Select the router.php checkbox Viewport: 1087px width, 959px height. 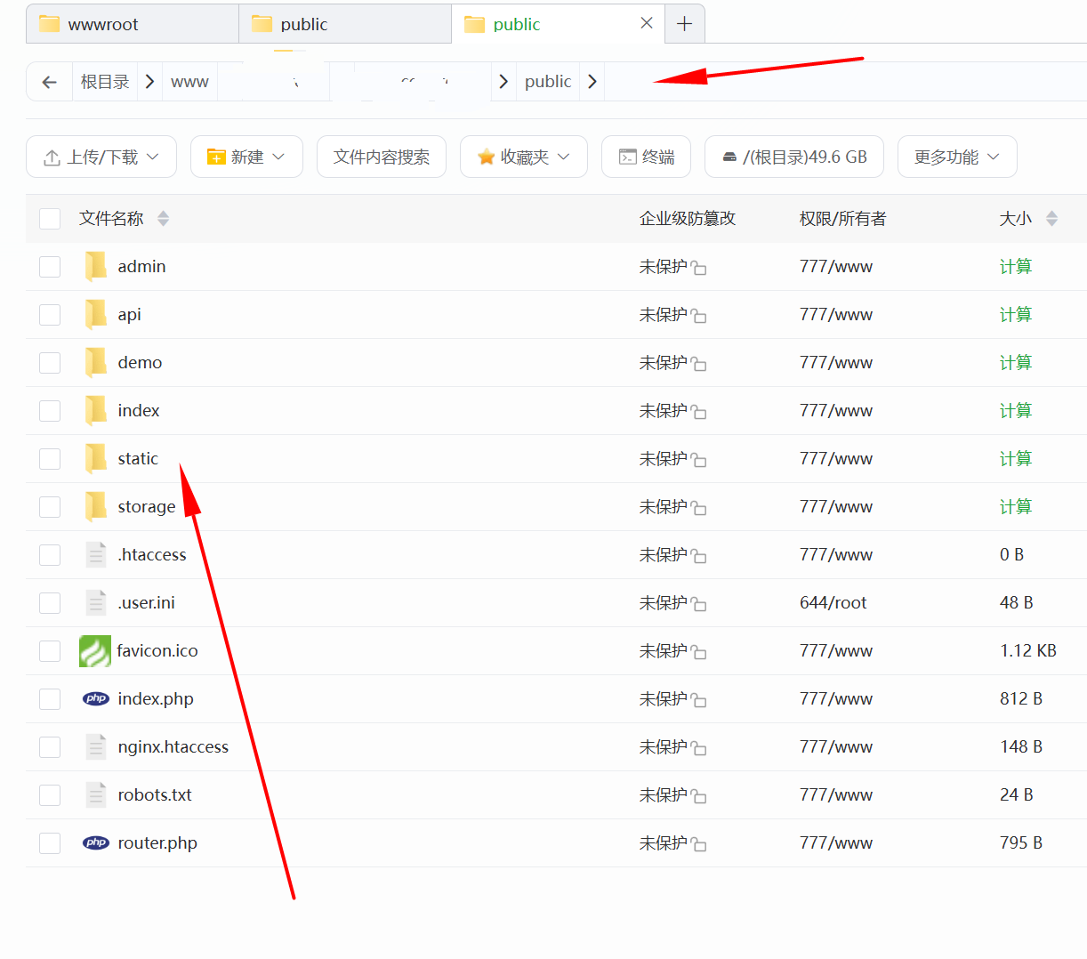(50, 843)
